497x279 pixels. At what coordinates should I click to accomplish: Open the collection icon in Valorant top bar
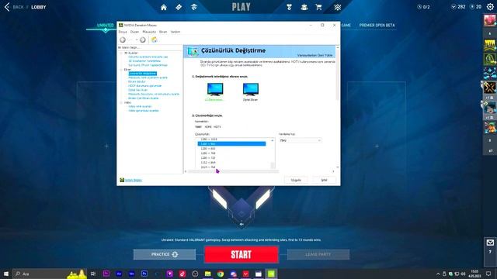tap(304, 7)
